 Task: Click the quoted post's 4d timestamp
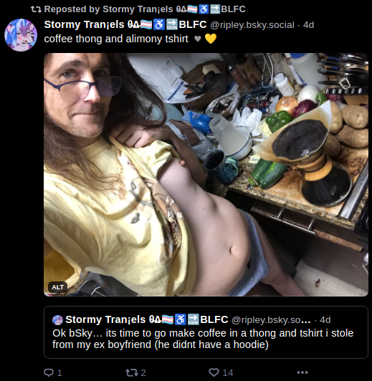click(x=325, y=319)
